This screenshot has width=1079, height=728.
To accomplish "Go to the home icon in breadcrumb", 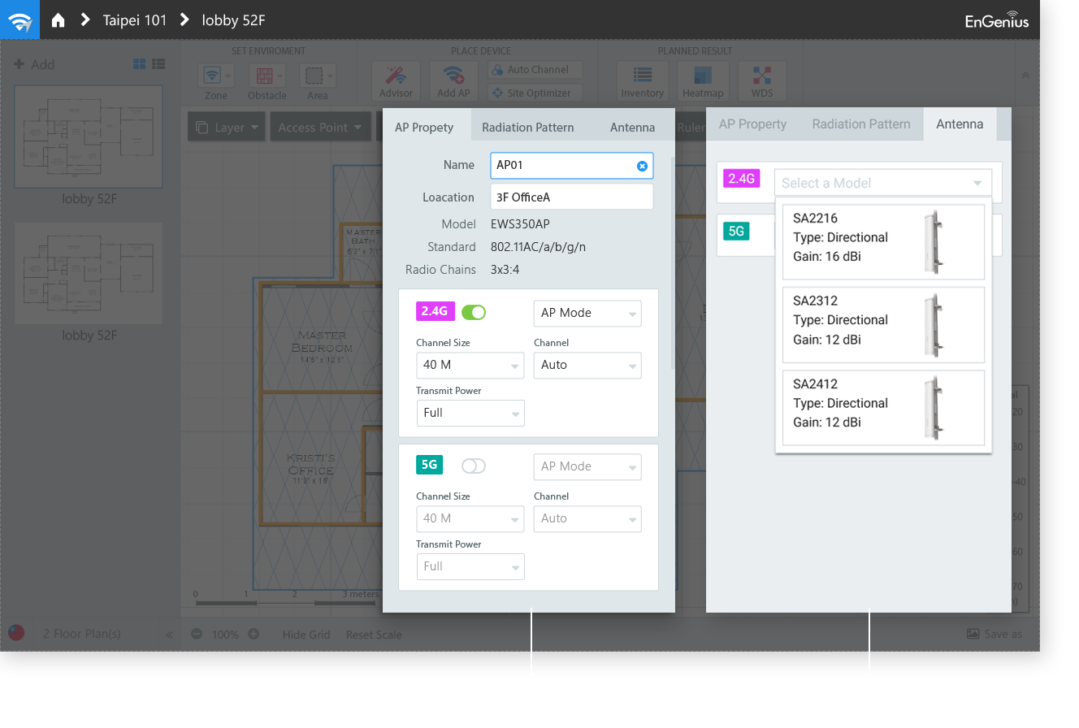I will click(x=58, y=20).
